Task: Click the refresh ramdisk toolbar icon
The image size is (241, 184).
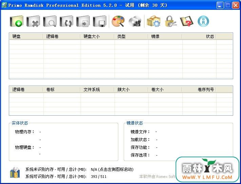Action: point(66,21)
